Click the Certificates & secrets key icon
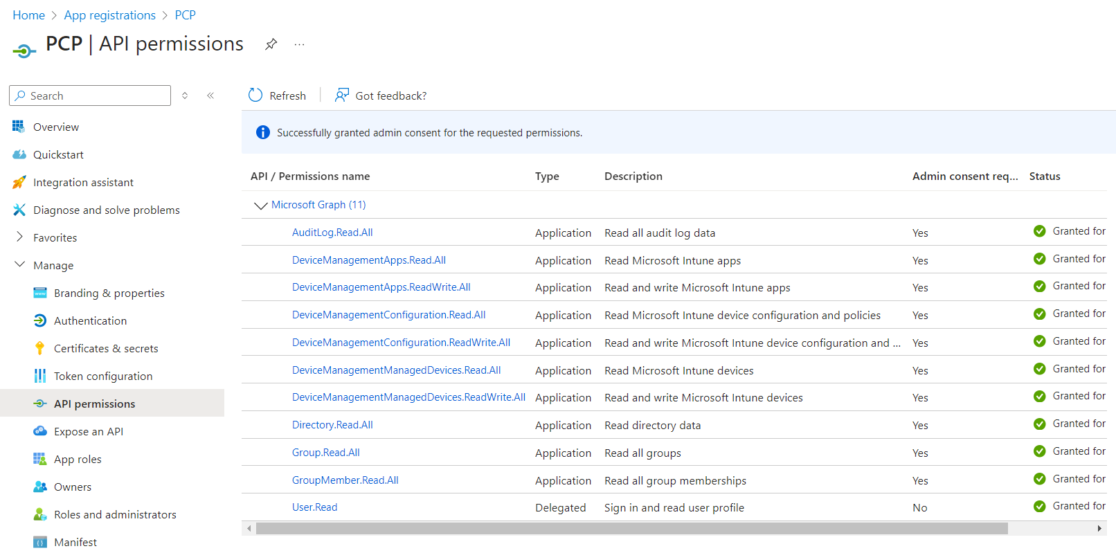Image resolution: width=1116 pixels, height=553 pixels. [40, 348]
